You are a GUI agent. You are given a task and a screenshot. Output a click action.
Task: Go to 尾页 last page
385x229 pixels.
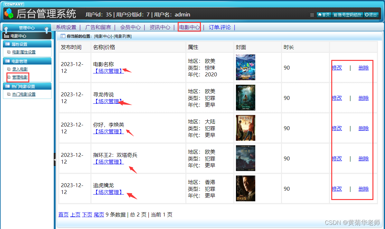click(x=99, y=215)
